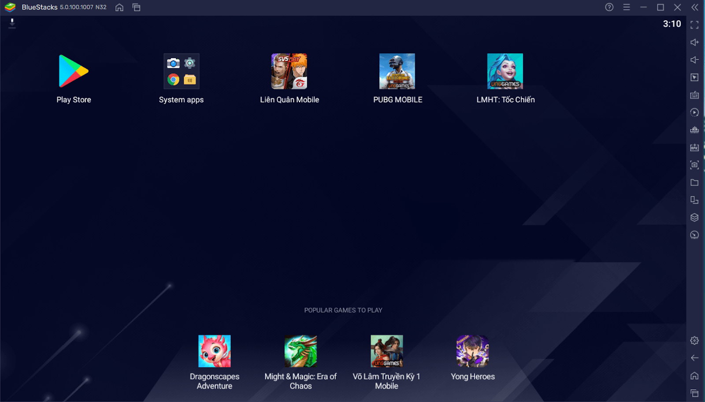Viewport: 705px width, 402px height.
Task: Decrease volume using sidebar speaker minus icon
Action: [x=694, y=60]
